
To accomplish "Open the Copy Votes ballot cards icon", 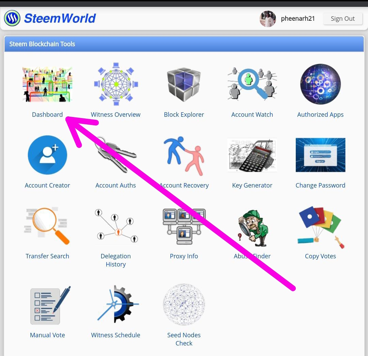I will point(320,227).
